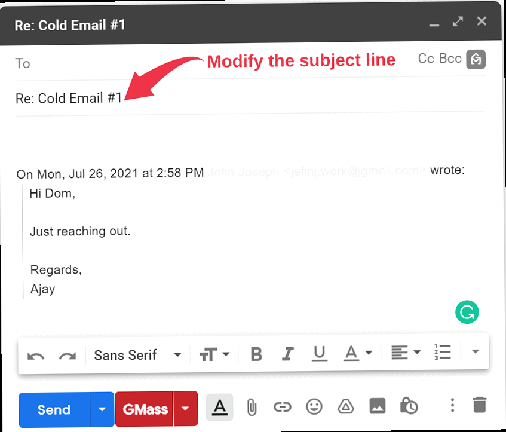Open the Send options dropdown arrow
Viewport: 506px width, 432px height.
tap(102, 409)
